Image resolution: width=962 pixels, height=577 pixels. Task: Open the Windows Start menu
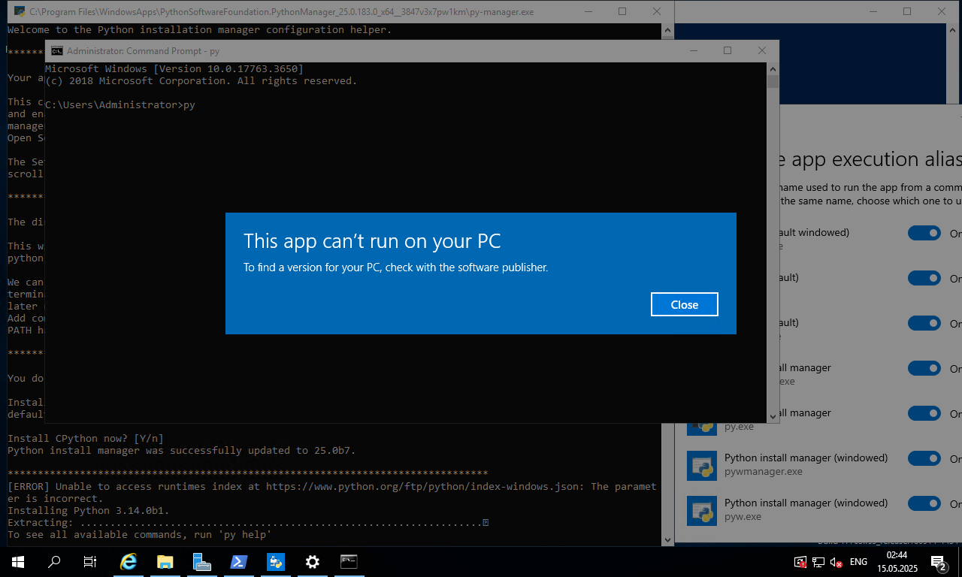(x=17, y=561)
